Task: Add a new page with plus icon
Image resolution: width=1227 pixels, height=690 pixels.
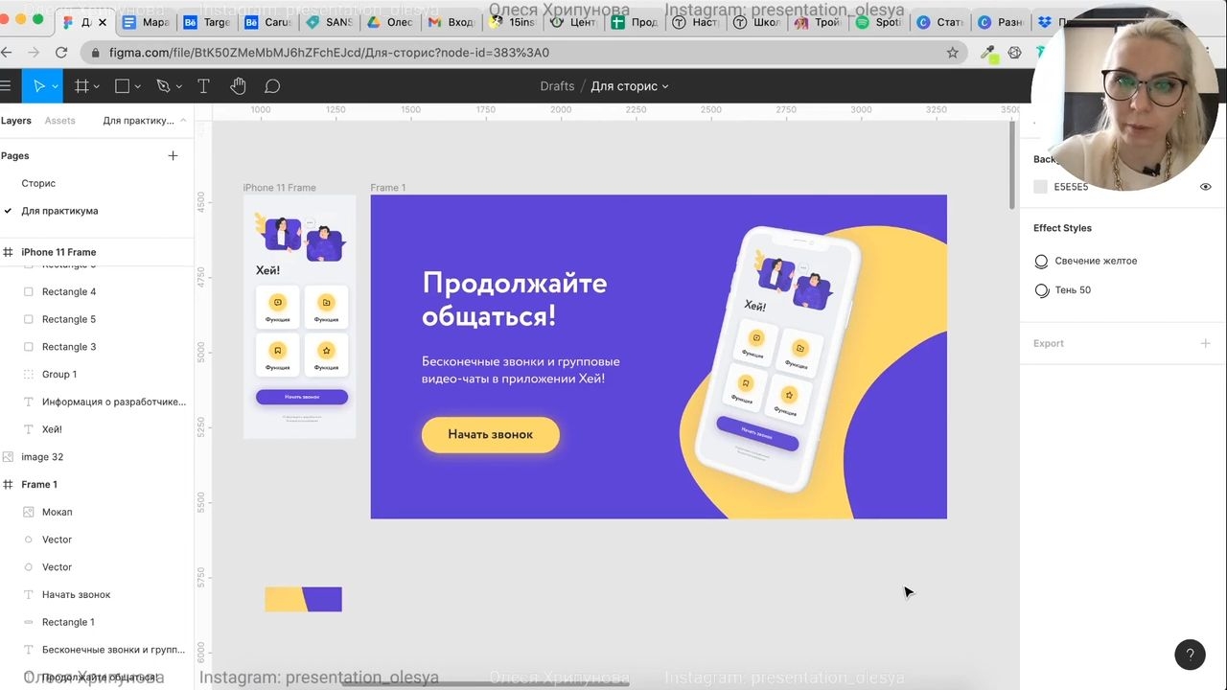Action: click(173, 155)
